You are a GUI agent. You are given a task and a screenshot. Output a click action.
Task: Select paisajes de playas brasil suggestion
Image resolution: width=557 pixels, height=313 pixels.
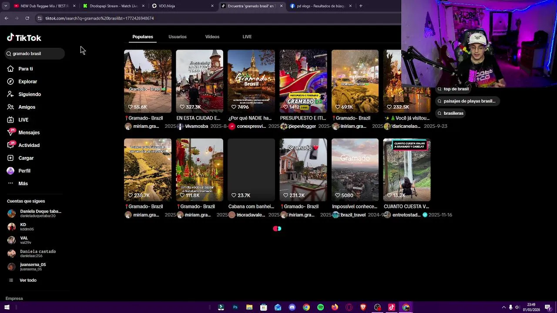tap(466, 101)
